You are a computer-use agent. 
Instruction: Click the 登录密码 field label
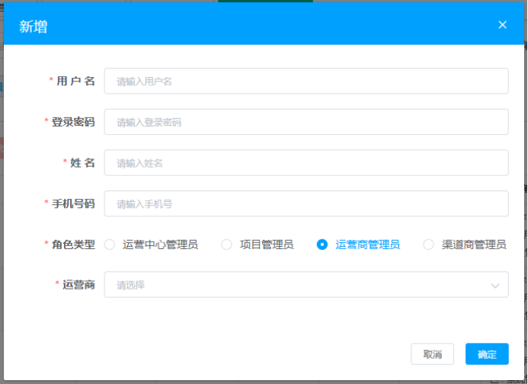pos(73,122)
